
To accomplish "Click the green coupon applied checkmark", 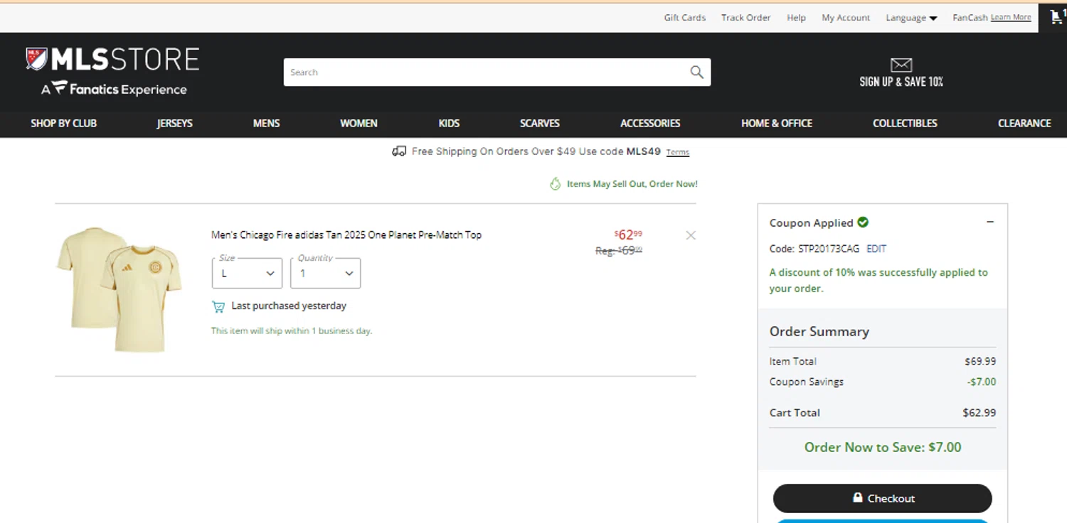I will 863,222.
